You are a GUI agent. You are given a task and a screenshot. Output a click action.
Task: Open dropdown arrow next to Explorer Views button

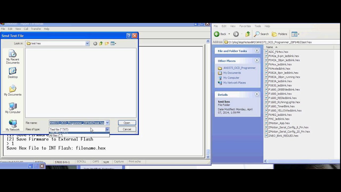click(298, 34)
